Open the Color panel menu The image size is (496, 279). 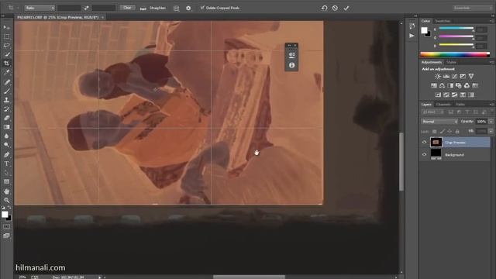point(492,21)
